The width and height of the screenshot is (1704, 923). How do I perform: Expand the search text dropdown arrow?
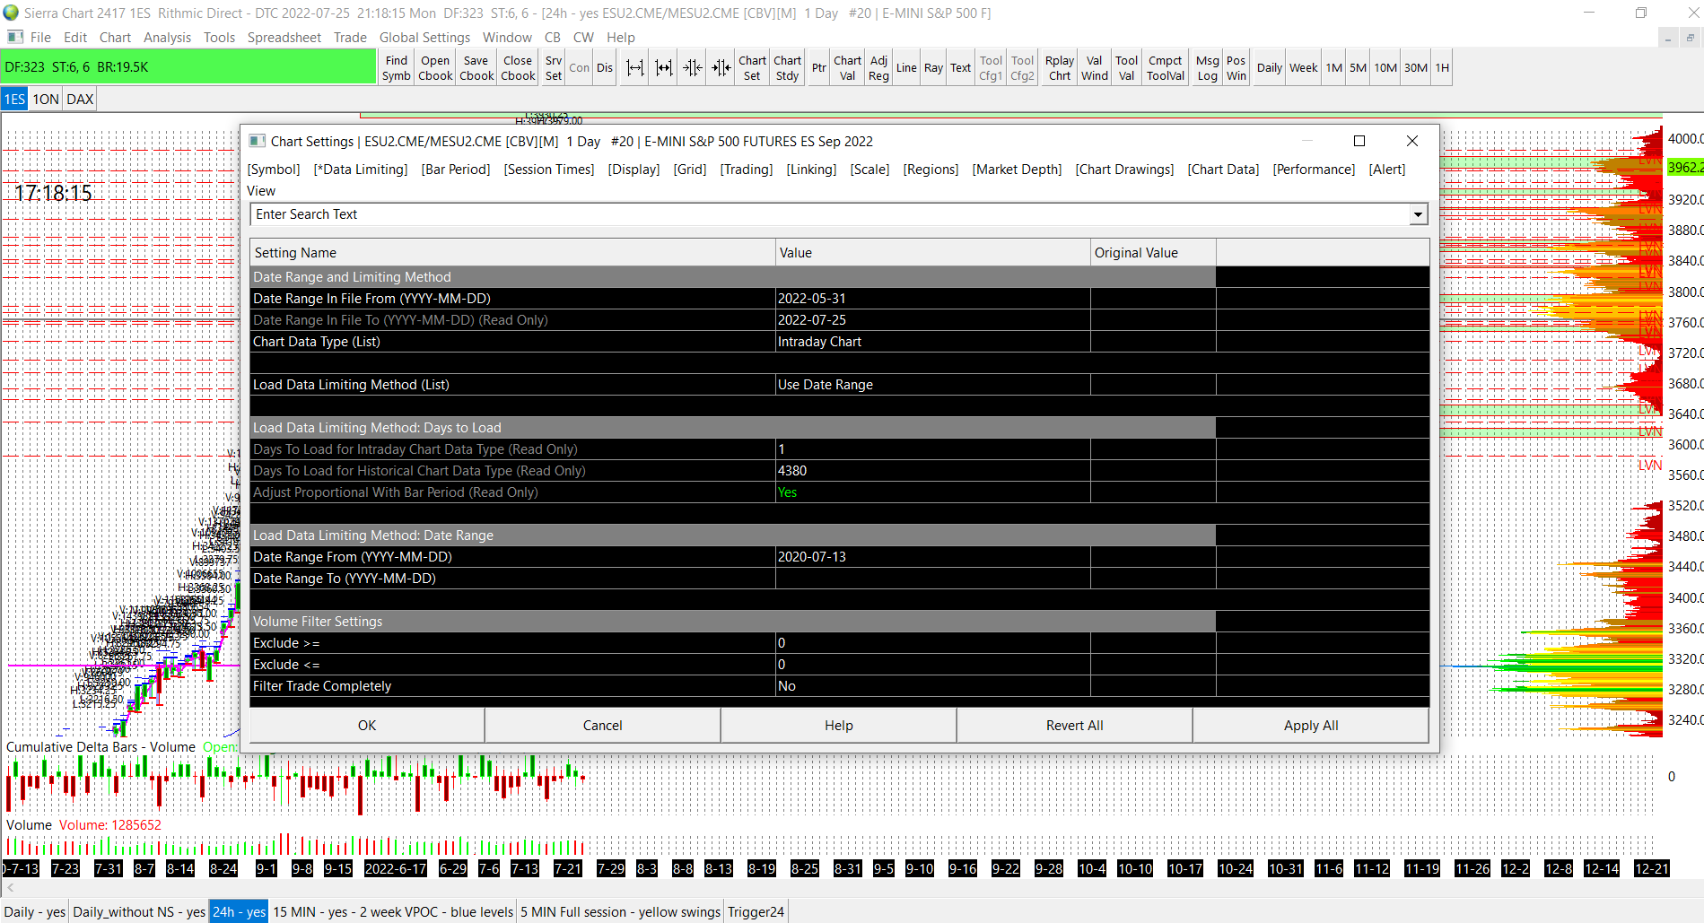pyautogui.click(x=1418, y=214)
